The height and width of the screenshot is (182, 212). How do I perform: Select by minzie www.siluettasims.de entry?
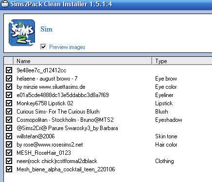[51, 87]
